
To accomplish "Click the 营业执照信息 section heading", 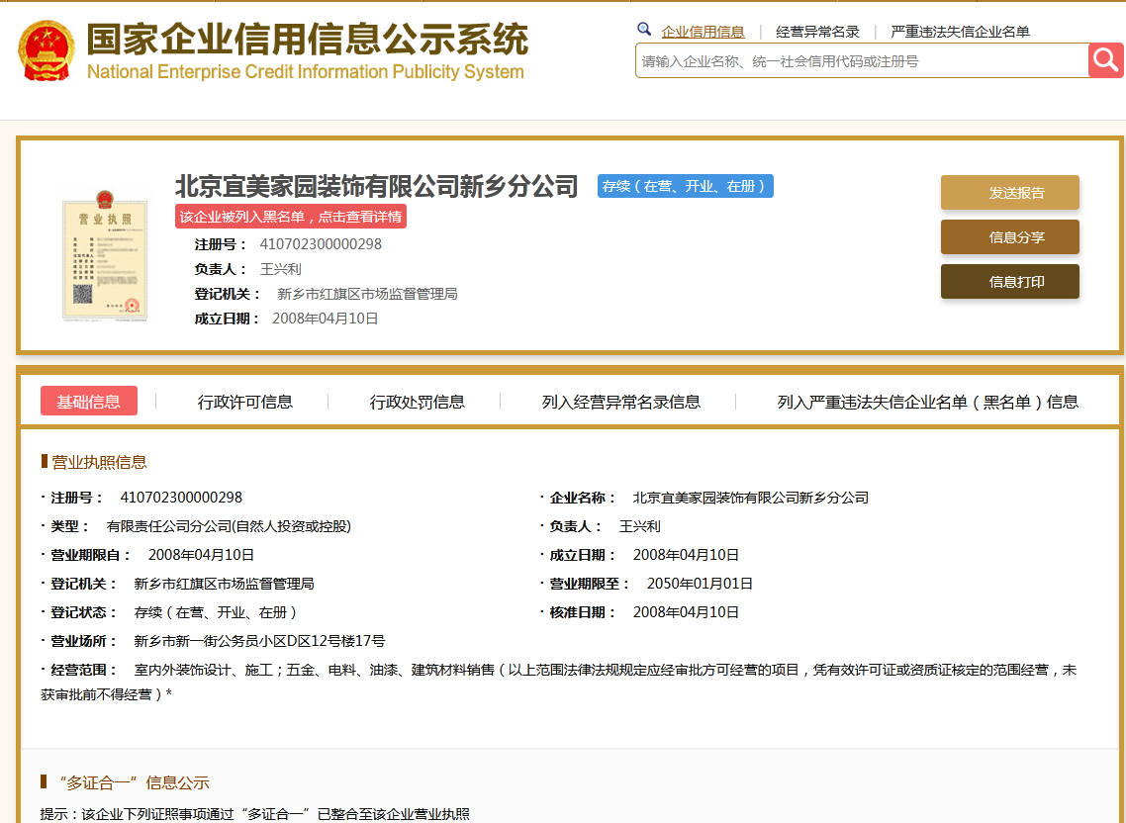I will [99, 462].
